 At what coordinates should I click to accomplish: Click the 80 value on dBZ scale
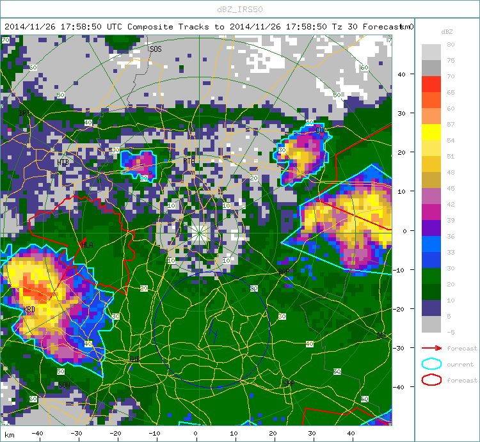451,44
